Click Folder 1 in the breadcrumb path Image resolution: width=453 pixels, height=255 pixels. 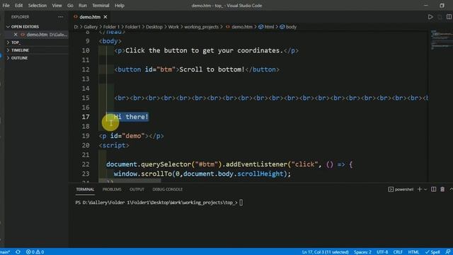click(111, 27)
